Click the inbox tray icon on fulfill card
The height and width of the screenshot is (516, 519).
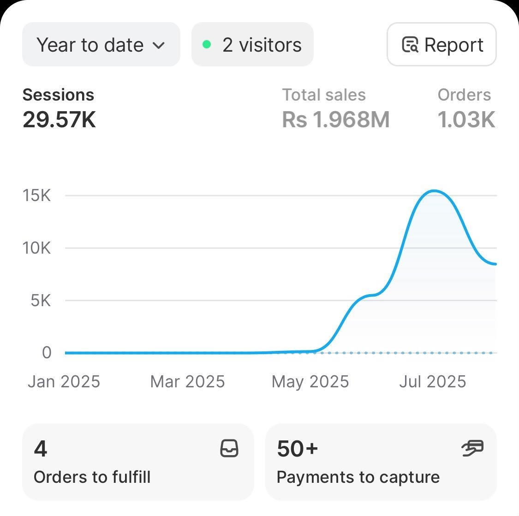229,448
